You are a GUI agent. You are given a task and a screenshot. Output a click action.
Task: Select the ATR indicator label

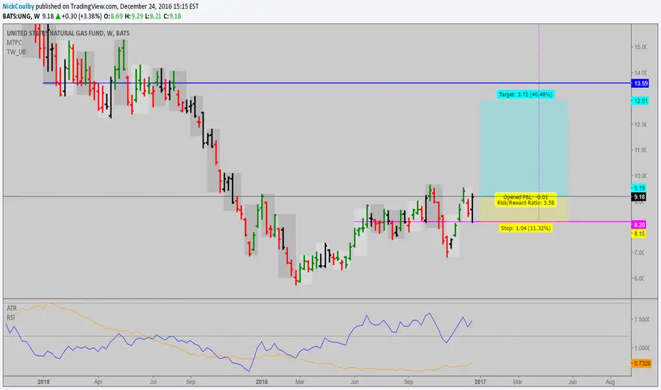(x=12, y=308)
